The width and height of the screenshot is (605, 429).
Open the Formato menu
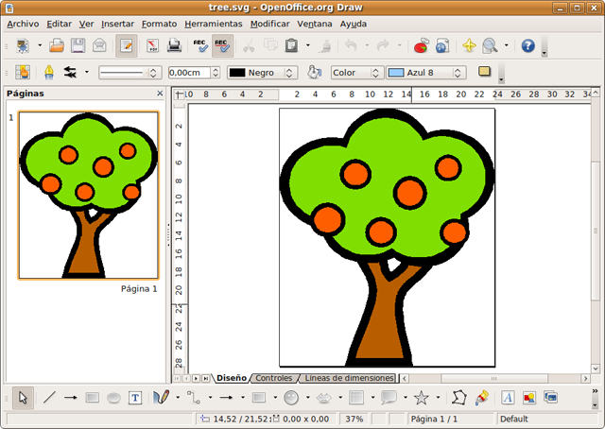(x=158, y=23)
